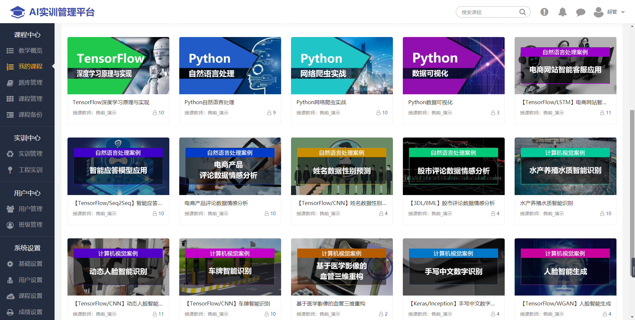The image size is (635, 320).
Task: Open the Python自然语言处理 course title
Action: (x=209, y=102)
